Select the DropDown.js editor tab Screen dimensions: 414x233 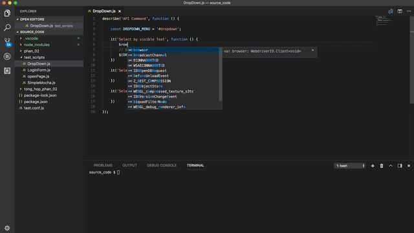[104, 12]
